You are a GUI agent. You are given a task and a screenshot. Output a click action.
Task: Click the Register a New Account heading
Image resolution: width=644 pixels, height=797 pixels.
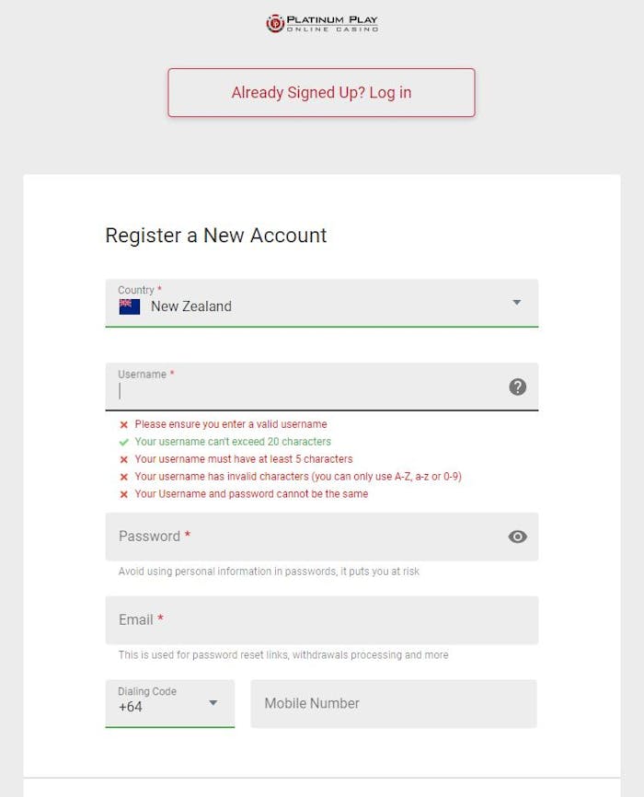216,236
